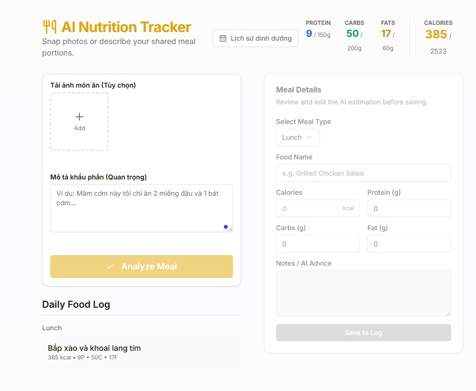
Task: Click the plus icon to add photo
Action: 79,117
